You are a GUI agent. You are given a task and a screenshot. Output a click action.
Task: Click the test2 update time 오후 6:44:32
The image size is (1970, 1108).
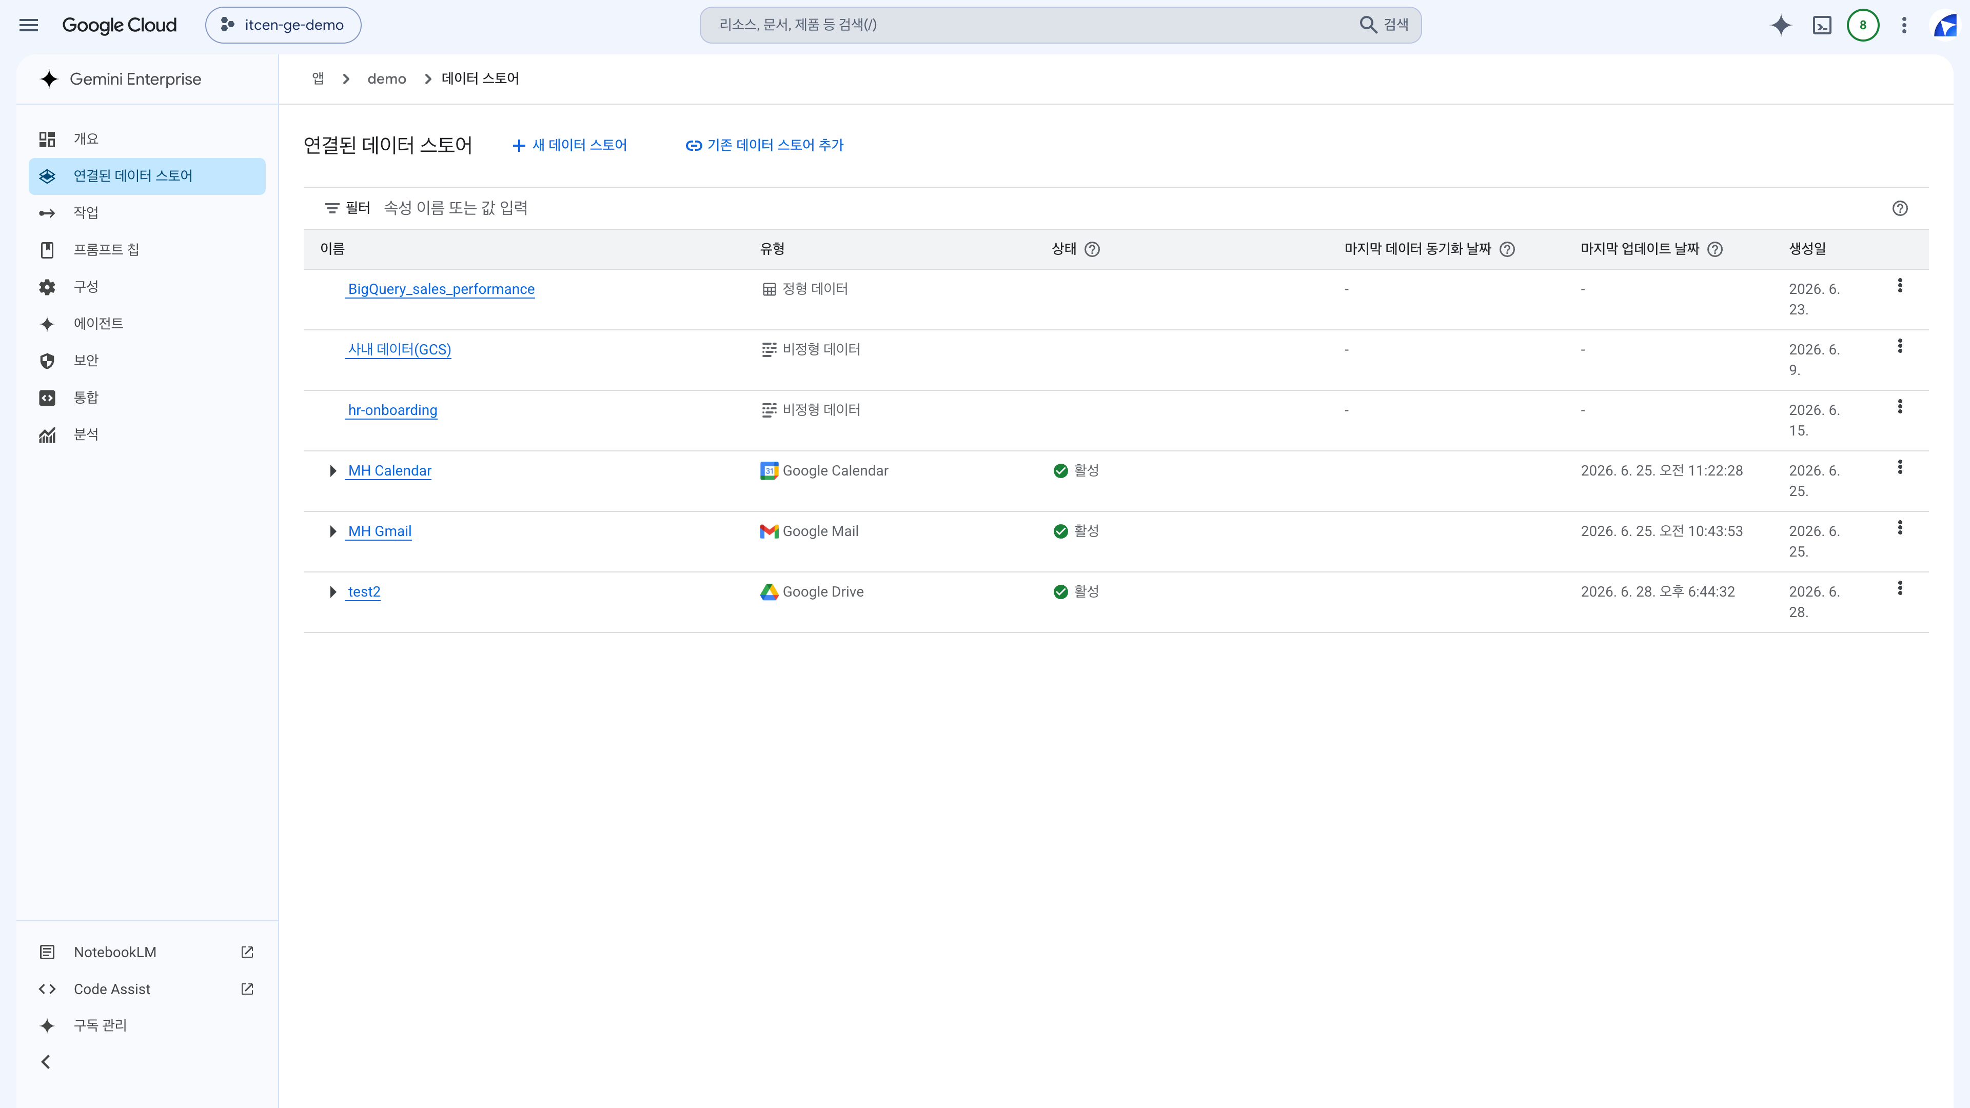click(x=1697, y=592)
